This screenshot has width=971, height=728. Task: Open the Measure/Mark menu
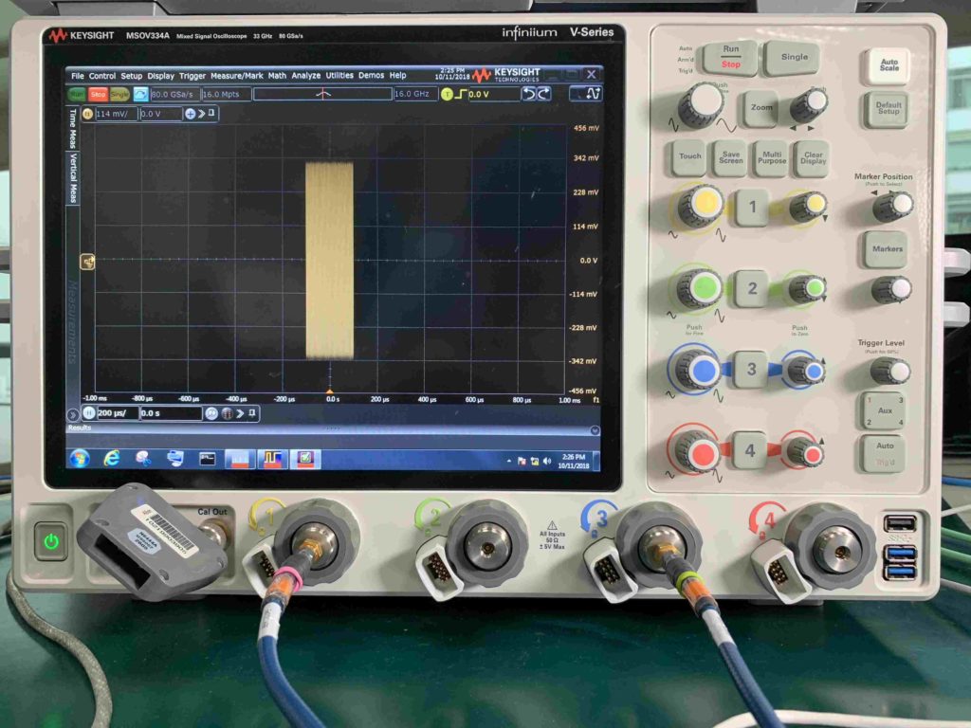(236, 75)
